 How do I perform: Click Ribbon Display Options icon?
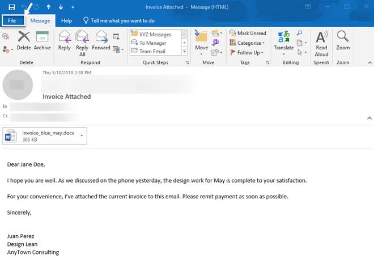click(308, 7)
